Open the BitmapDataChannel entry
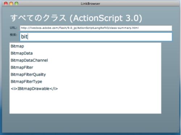Screen dimensions: 181x135 pyautogui.click(x=85, y=60)
